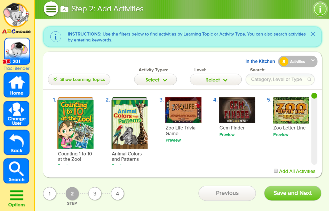This screenshot has height=211, width=329.
Task: Click the info icon in top-right corner
Action: coord(320,9)
